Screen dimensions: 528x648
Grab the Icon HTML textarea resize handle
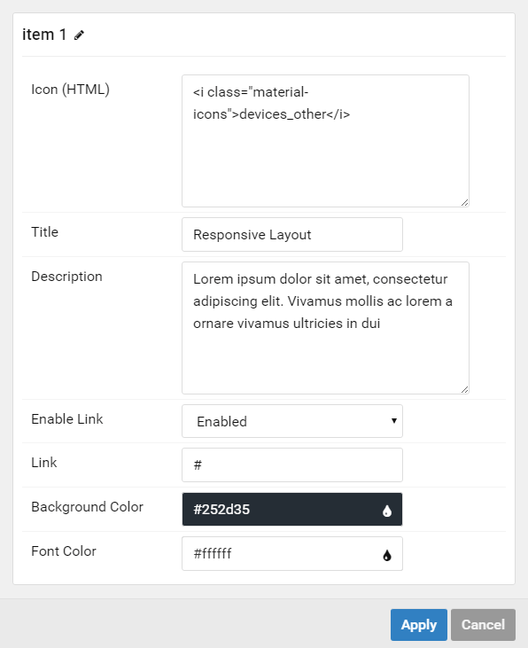(465, 202)
